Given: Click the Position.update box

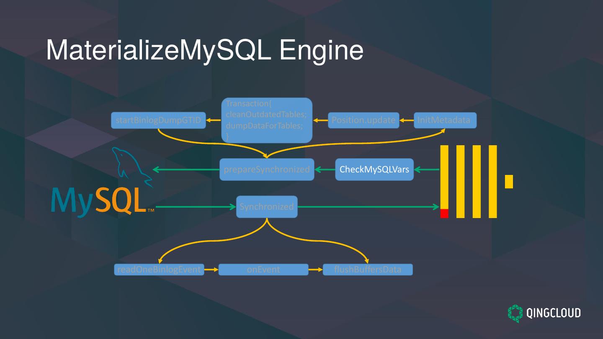Looking at the screenshot, I should [363, 120].
